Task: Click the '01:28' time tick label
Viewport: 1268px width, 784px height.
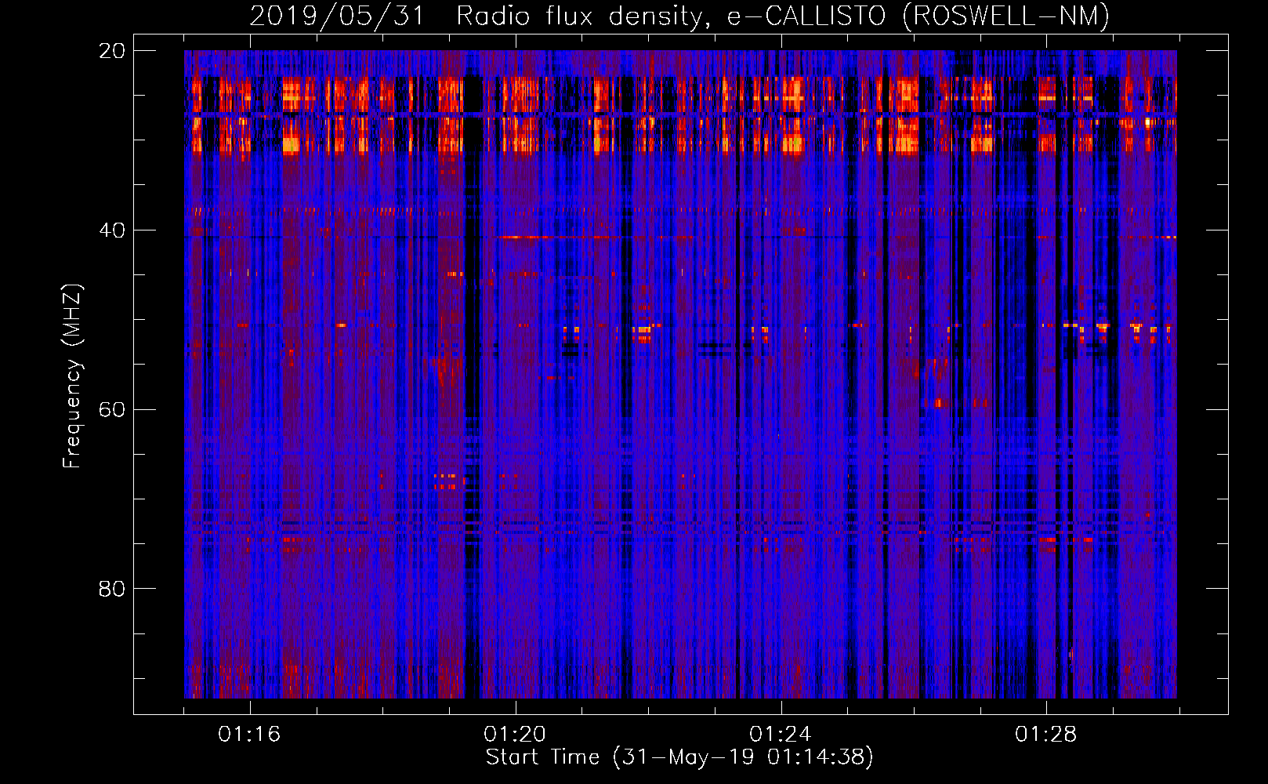Action: click(1046, 735)
